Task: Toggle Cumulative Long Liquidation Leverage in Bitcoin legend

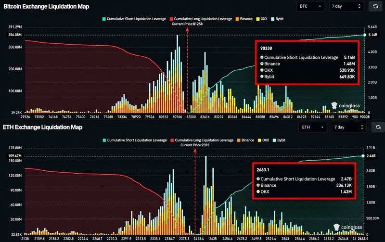Action: click(x=201, y=19)
